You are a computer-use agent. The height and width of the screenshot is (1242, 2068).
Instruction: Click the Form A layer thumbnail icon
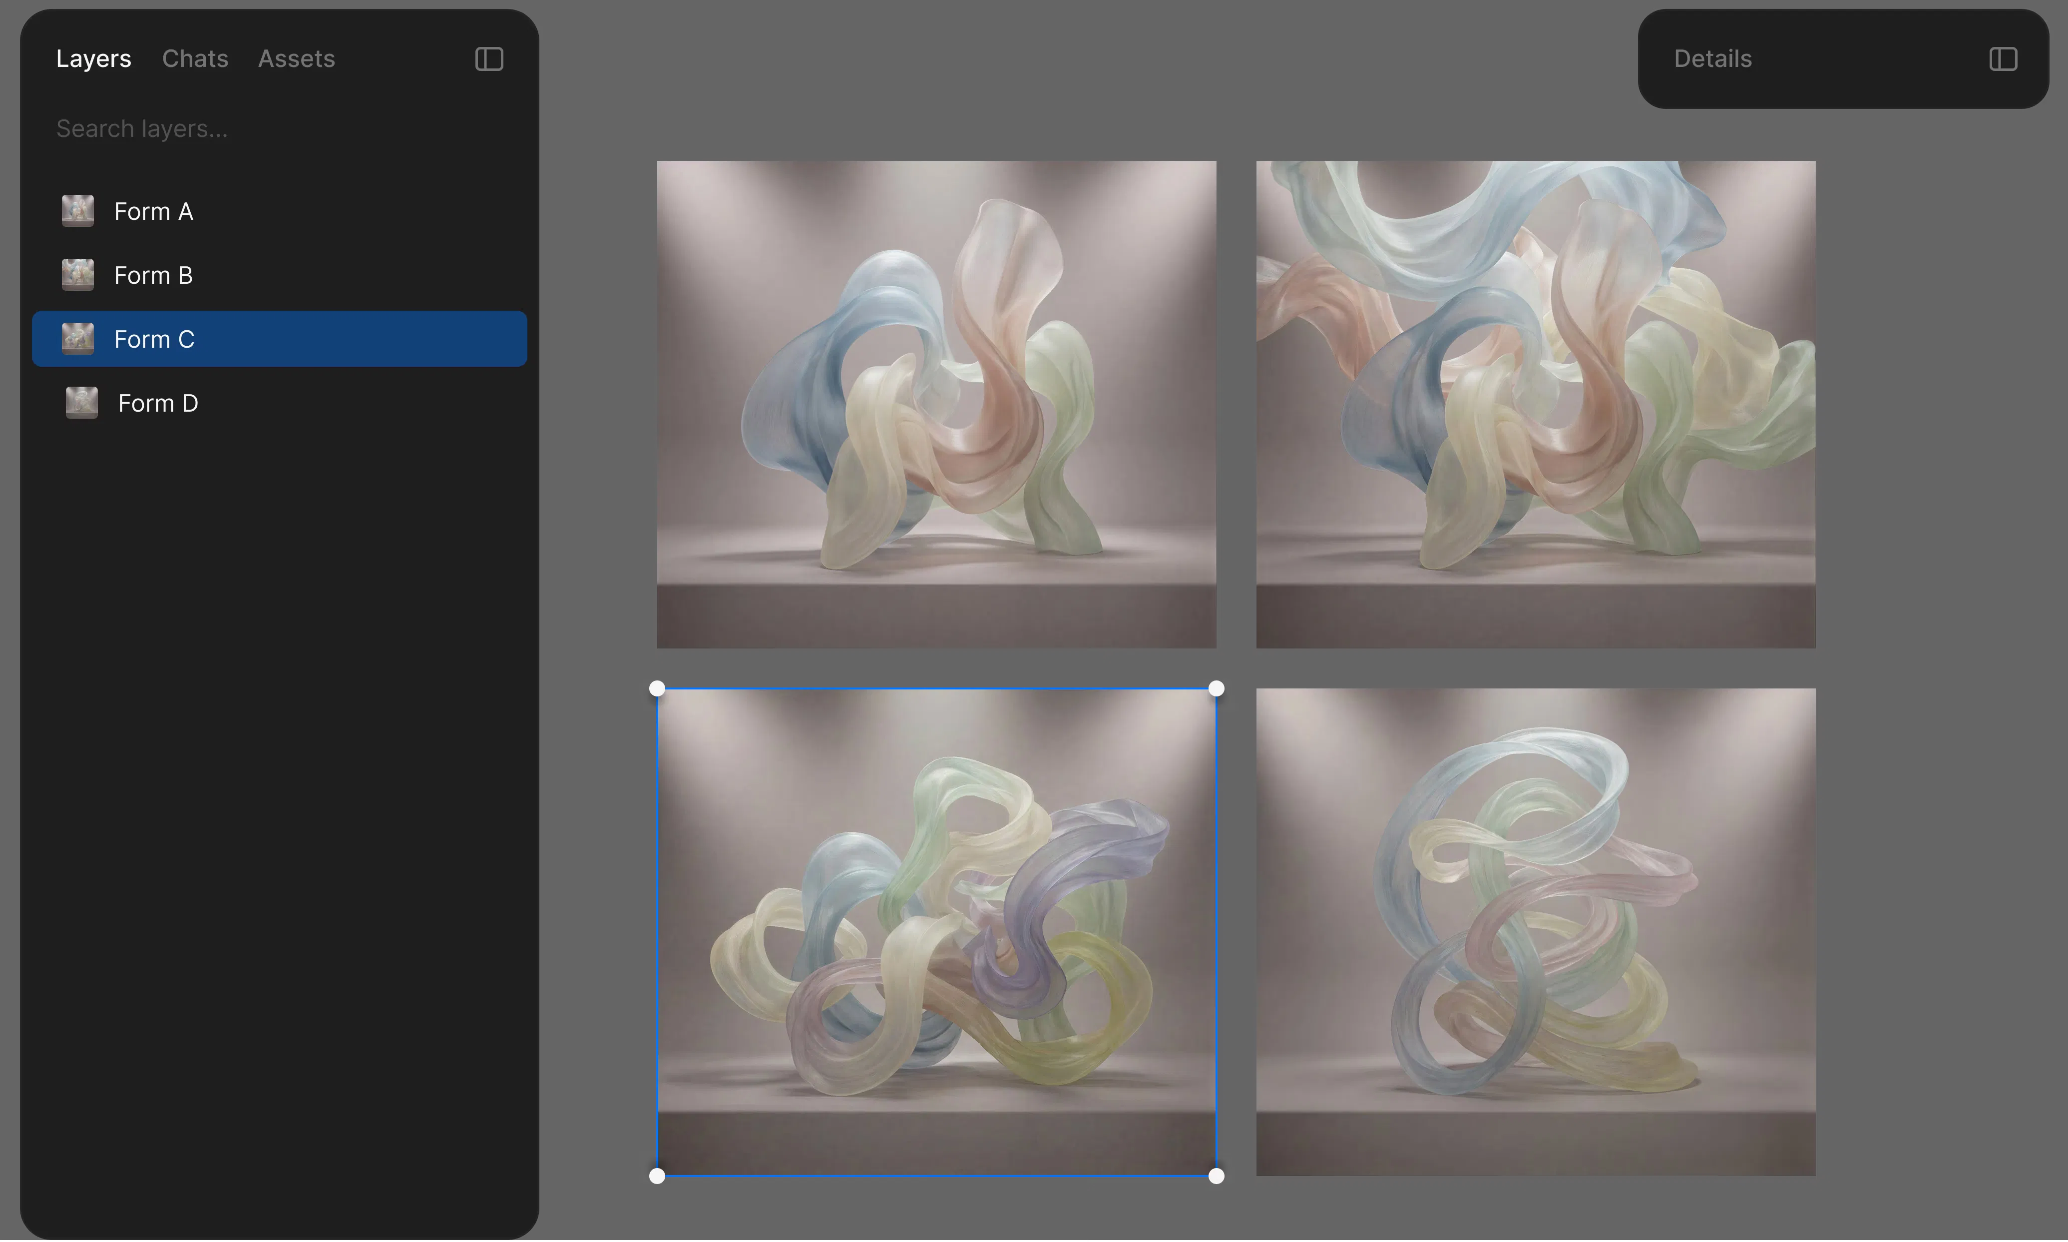coord(78,211)
